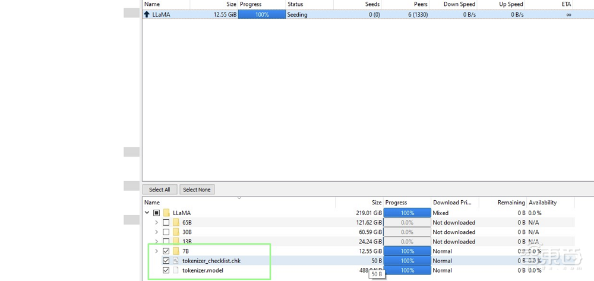Toggle the LLaMA root mixed-state checkbox
This screenshot has width=594, height=281.
pos(156,213)
